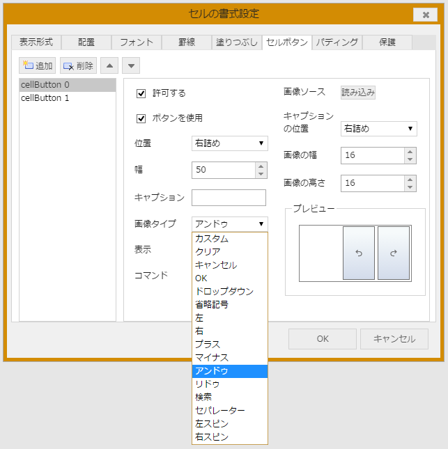Click the 削除 (delete) button
Viewport: 448px width, 449px height.
point(78,65)
